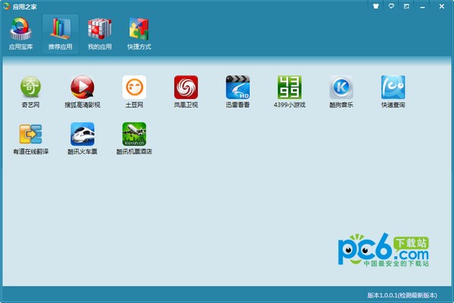Click the 应用之家 logo in title bar
This screenshot has width=454, height=303.
pyautogui.click(x=6, y=6)
